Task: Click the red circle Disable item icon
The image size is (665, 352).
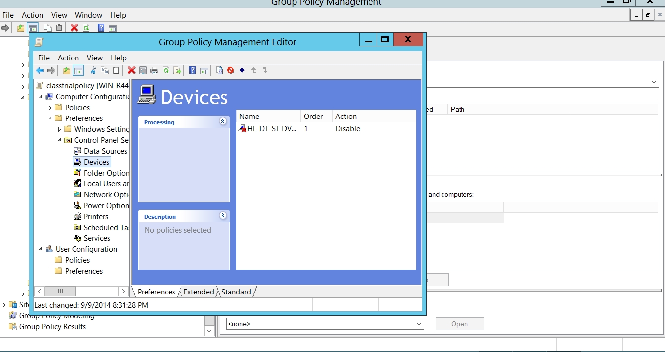Action: coord(231,71)
